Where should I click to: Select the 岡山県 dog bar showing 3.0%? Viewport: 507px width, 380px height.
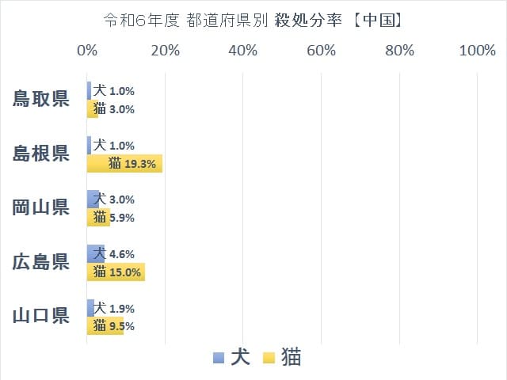93,199
